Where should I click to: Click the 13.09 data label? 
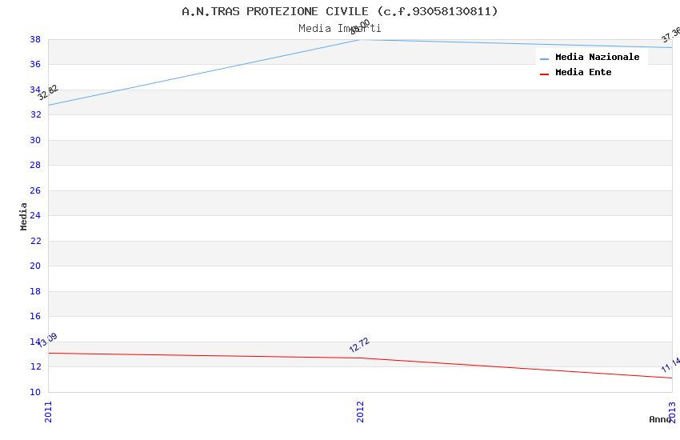pyautogui.click(x=47, y=340)
